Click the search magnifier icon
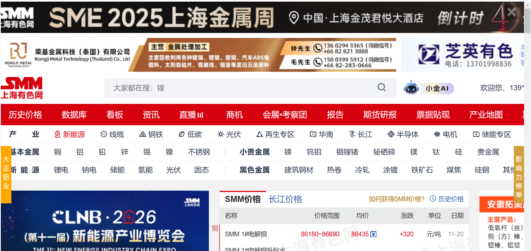This screenshot has width=531, height=251. 381,88
